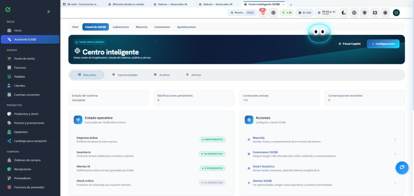414x196 pixels.
Task: Click the Productos y stock box icon
Action: pyautogui.click(x=9, y=114)
